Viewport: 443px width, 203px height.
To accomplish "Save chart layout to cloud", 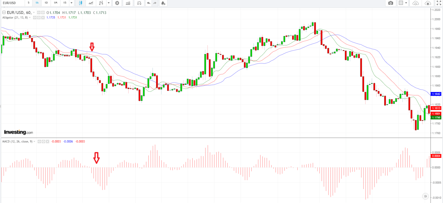I will coord(428,3).
